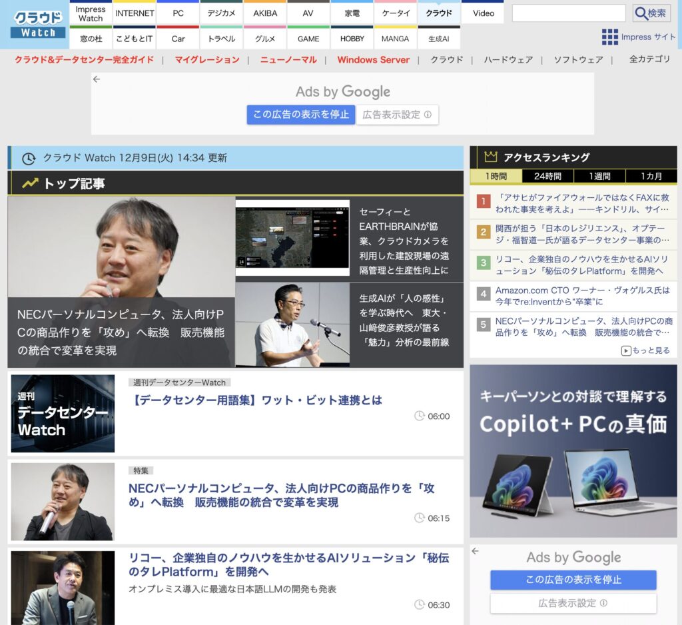Open the Impress サイト grid icon
Viewport: 682px width, 625px height.
point(609,37)
